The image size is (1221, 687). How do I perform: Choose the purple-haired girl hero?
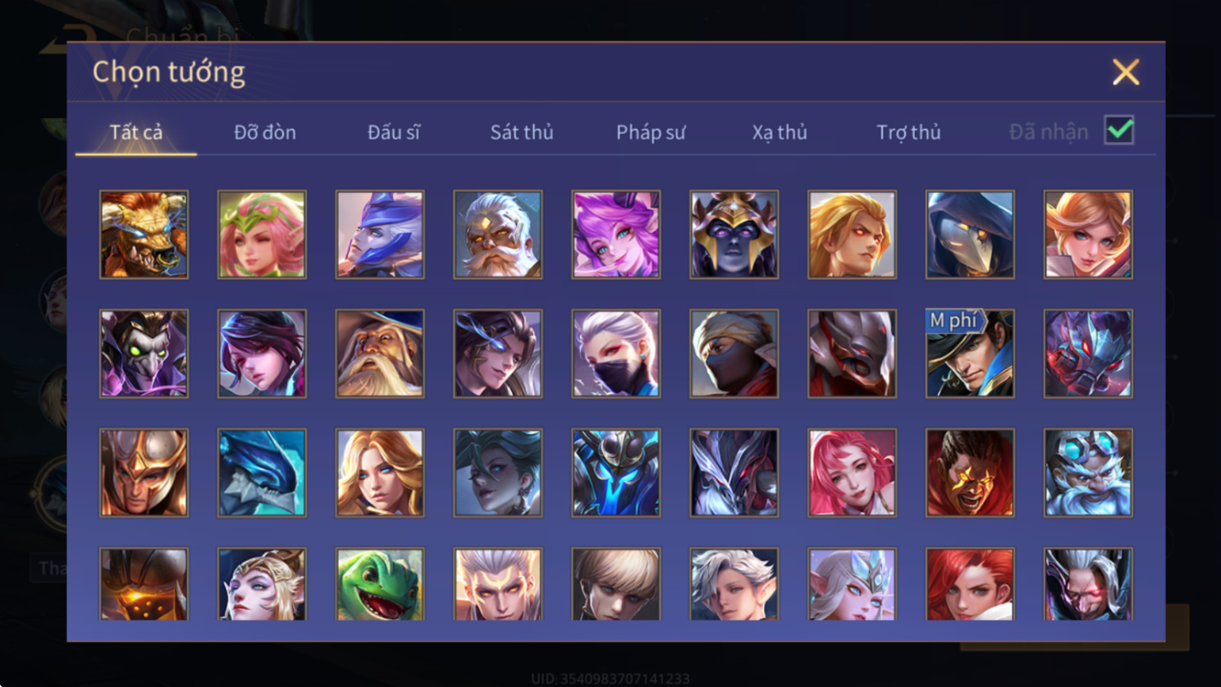pyautogui.click(x=615, y=235)
